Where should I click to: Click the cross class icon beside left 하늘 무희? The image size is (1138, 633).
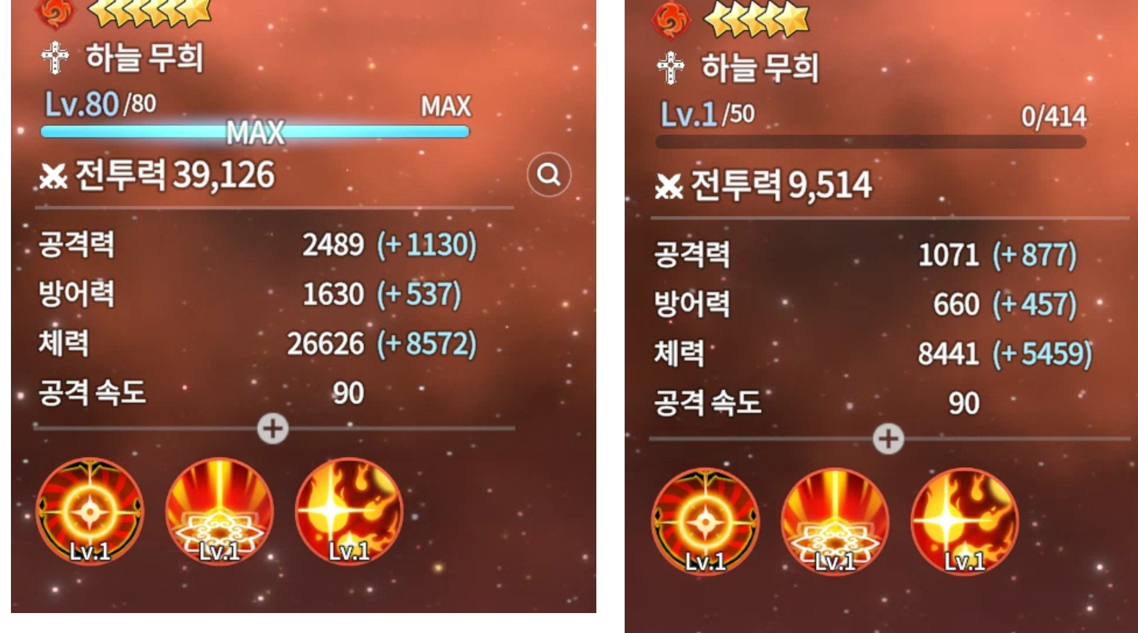55,58
